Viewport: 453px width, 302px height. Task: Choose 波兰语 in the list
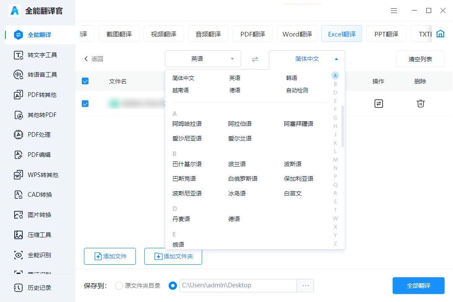pos(237,164)
